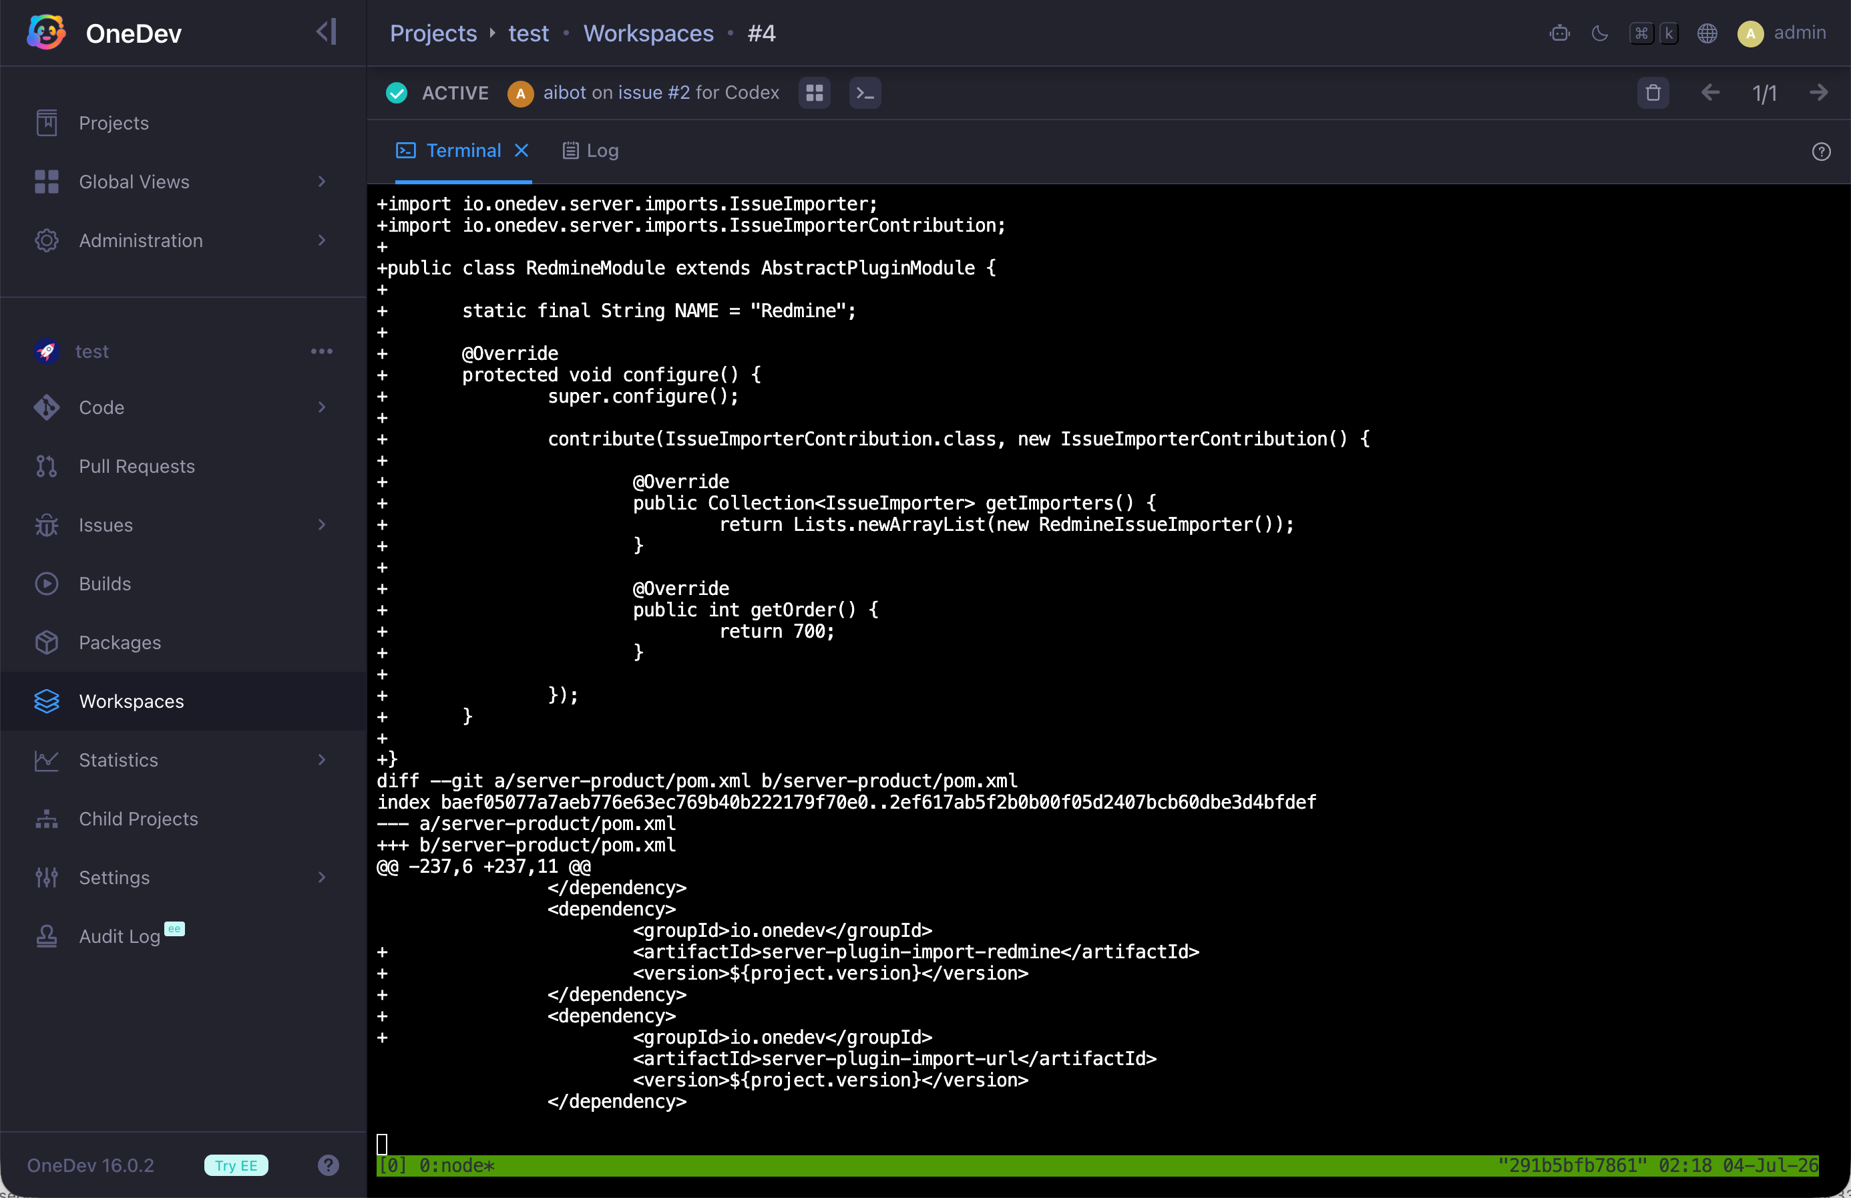Switch to the Log tab
The image size is (1851, 1198).
tap(590, 151)
